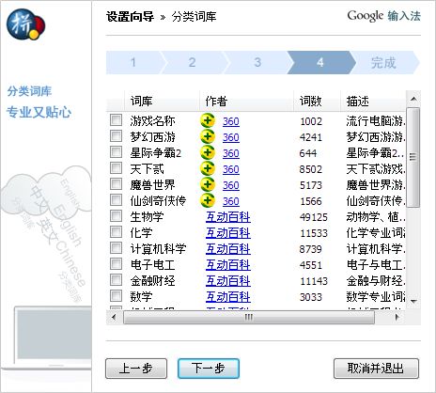
Task: Sort by the 作者 column header
Action: pos(246,102)
